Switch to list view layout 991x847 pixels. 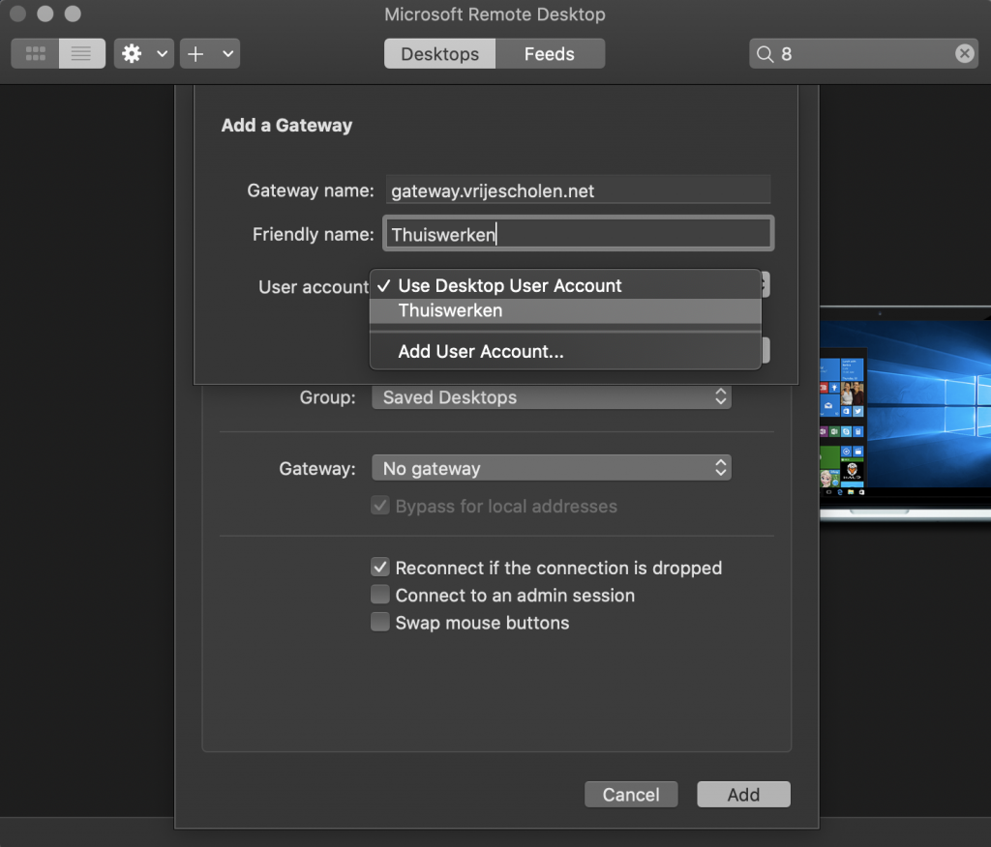pyautogui.click(x=81, y=54)
